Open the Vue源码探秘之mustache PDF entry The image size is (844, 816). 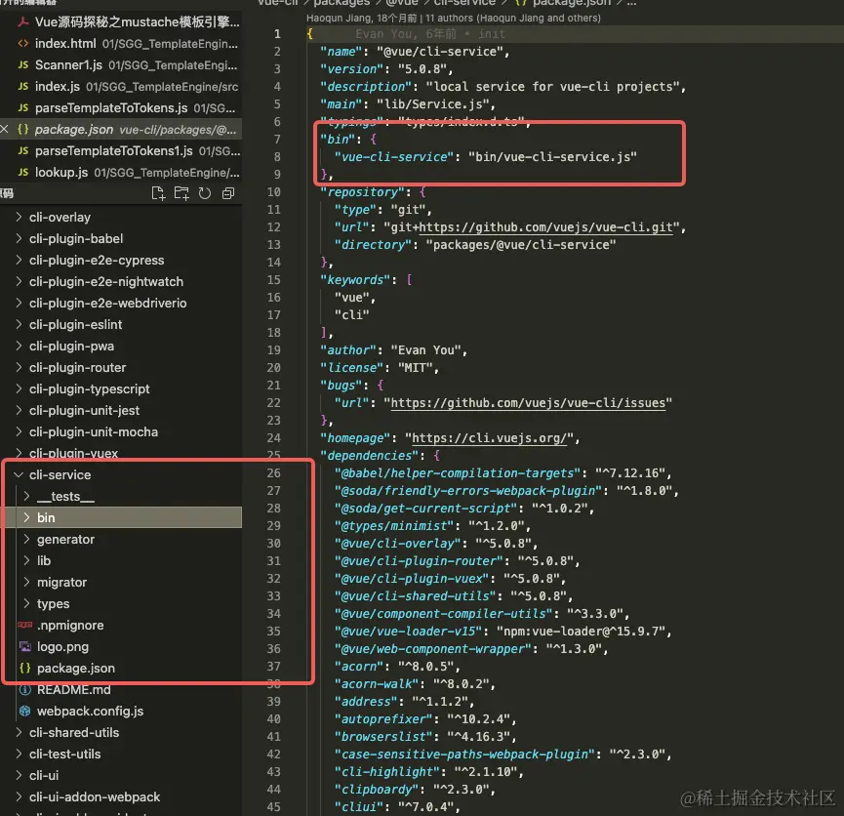(x=121, y=21)
